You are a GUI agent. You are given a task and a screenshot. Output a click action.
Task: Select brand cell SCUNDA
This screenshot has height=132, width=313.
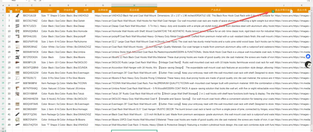[x=86, y=68]
